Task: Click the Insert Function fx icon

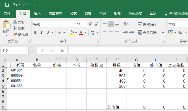Action: 62,51
